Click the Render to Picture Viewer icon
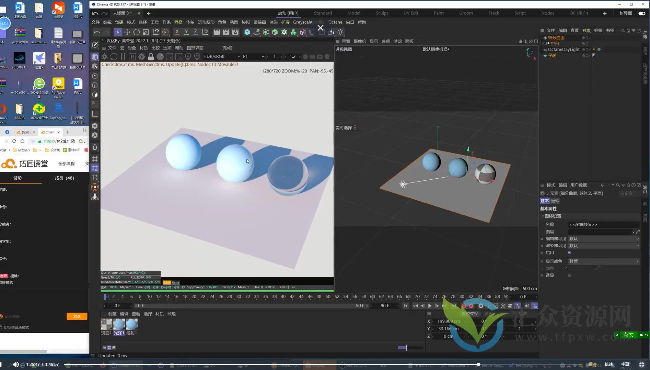 point(226,32)
